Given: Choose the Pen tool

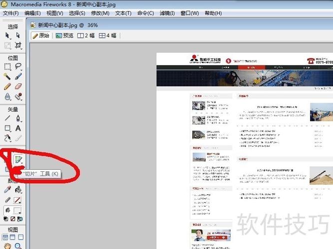Looking at the screenshot, I should click(x=18, y=118).
